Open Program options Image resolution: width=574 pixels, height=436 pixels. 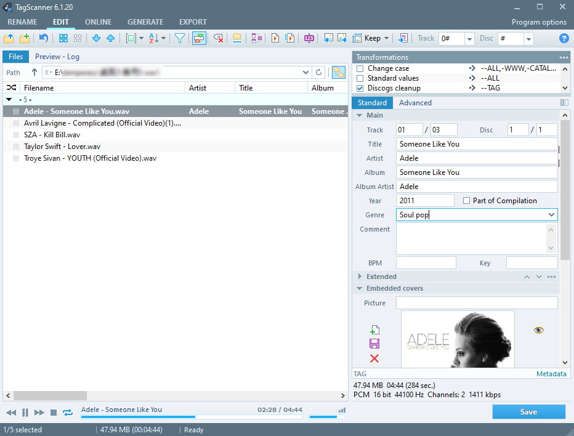pyautogui.click(x=539, y=22)
